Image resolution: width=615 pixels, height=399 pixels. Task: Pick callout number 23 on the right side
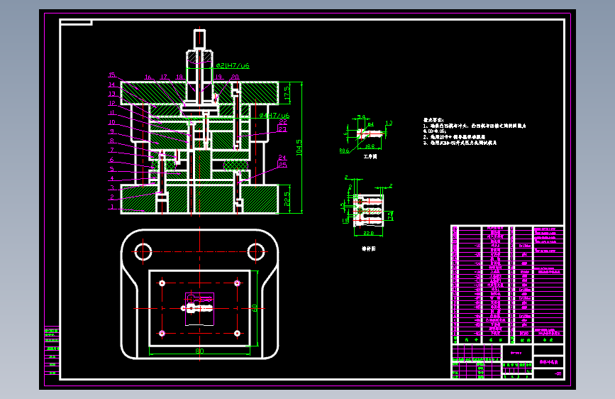pyautogui.click(x=282, y=129)
